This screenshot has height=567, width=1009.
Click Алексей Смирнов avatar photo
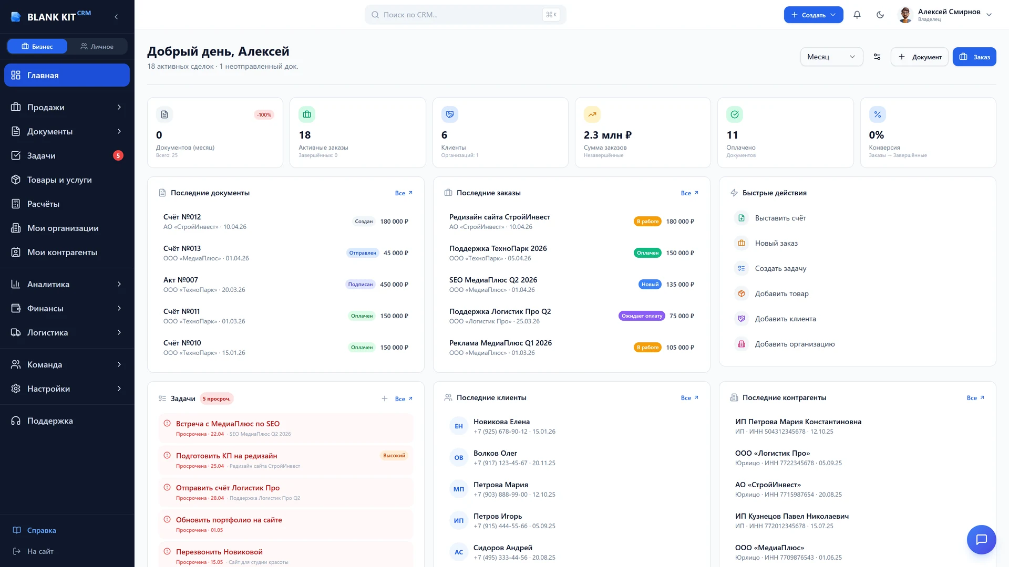pos(905,15)
